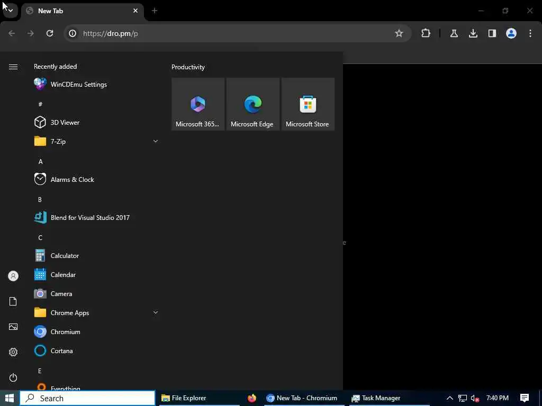Image resolution: width=542 pixels, height=406 pixels.
Task: Open the clock showing 7:40 PM
Action: point(498,398)
